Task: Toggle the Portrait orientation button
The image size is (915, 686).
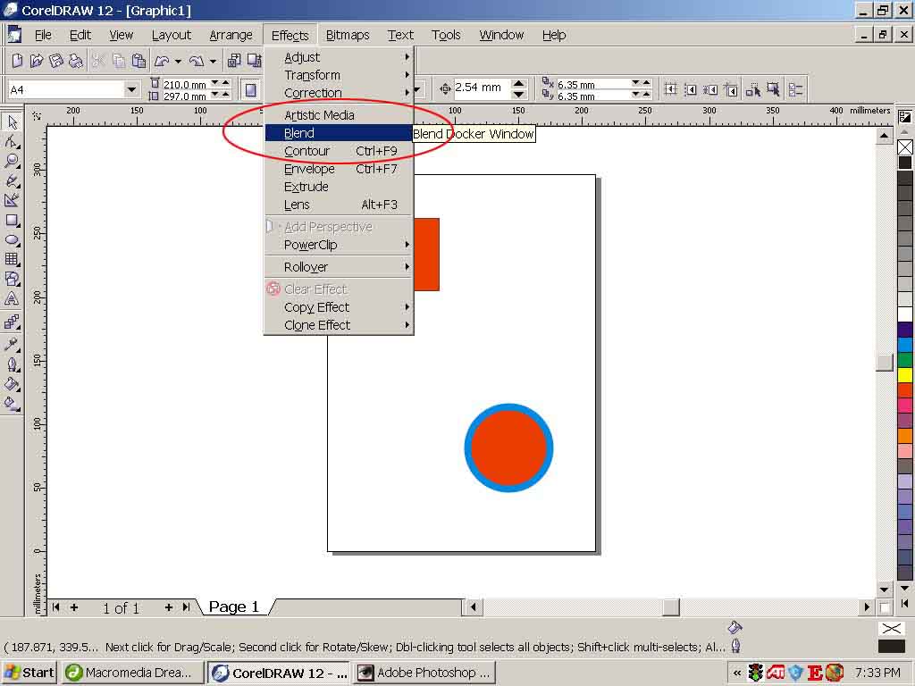Action: 250,90
